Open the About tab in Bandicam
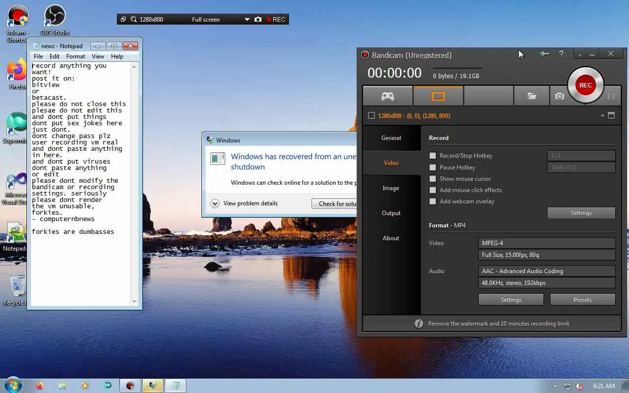This screenshot has height=393, width=629. (391, 238)
